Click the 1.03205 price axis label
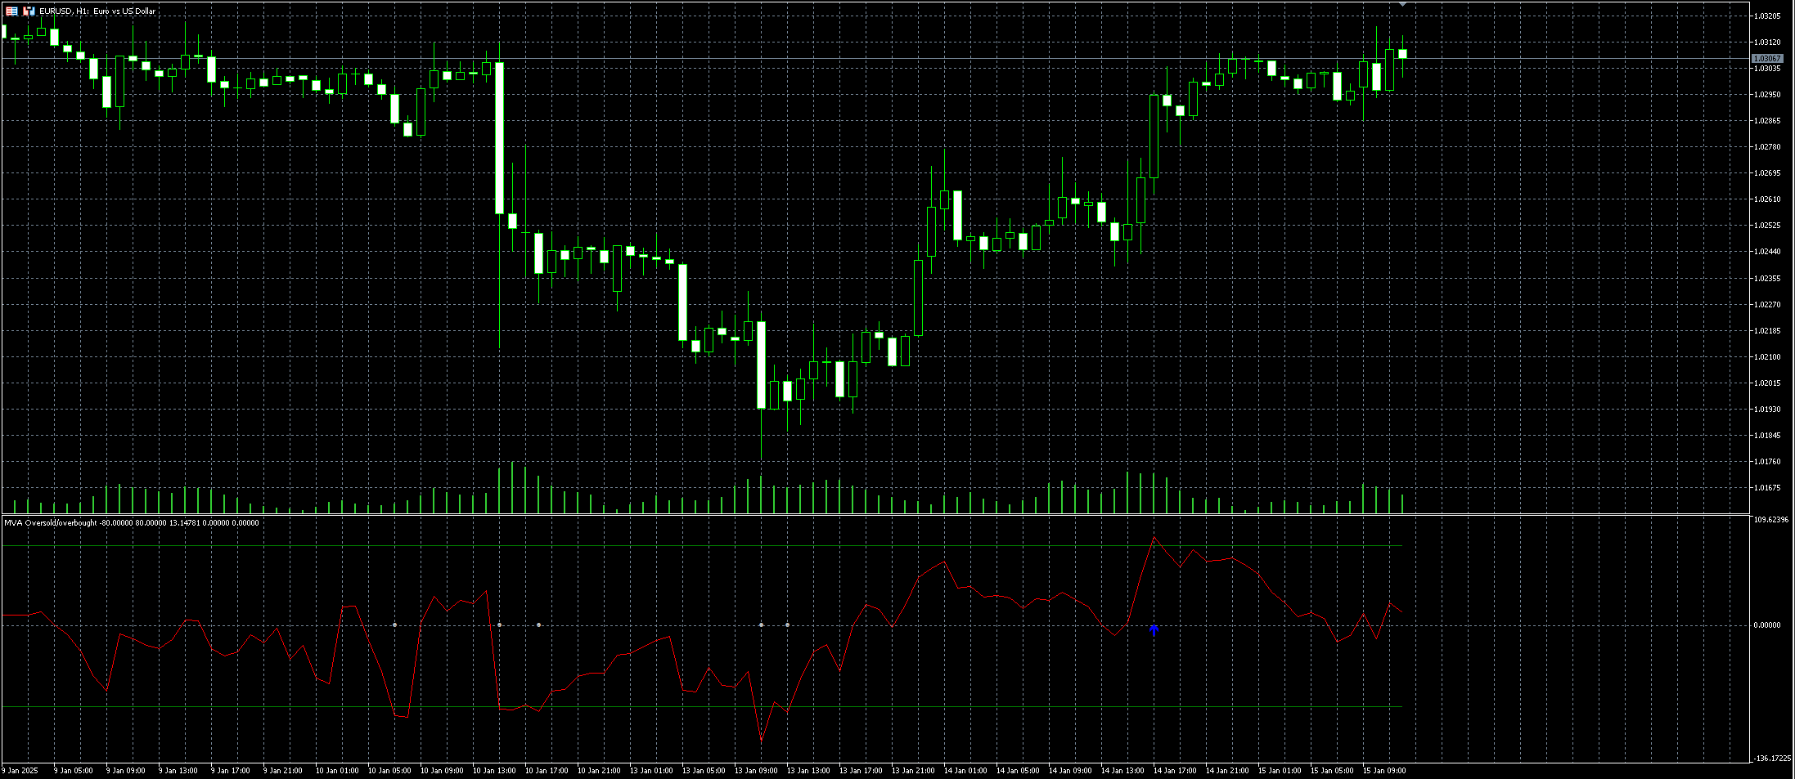The width and height of the screenshot is (1795, 779). (1767, 16)
